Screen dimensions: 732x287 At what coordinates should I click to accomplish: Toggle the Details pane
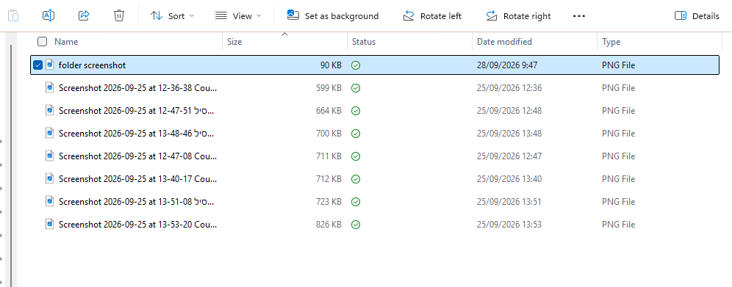[697, 16]
